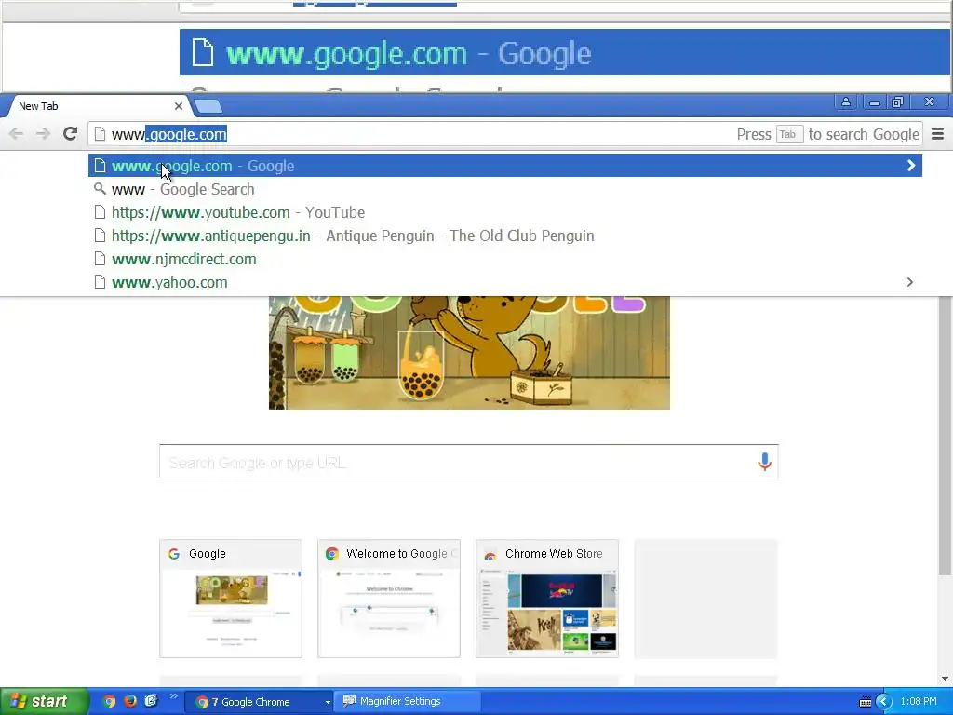Click the scrollbar down arrow
The image size is (953, 715).
click(946, 679)
